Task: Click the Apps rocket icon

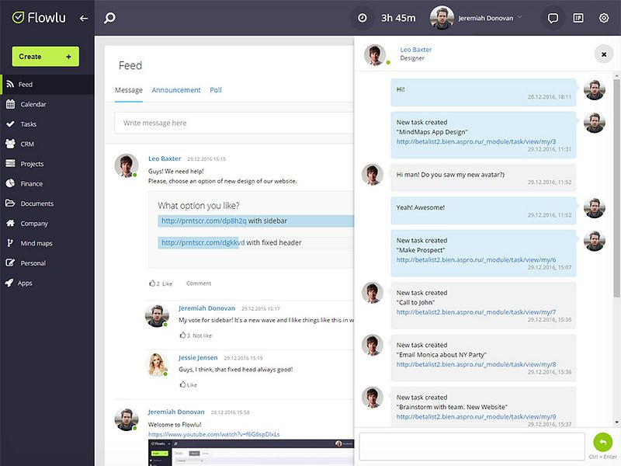Action: [9, 283]
